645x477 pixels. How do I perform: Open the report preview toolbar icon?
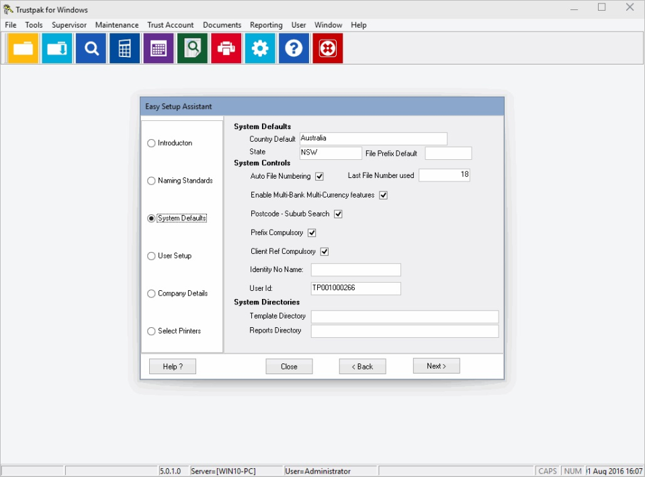pyautogui.click(x=192, y=48)
